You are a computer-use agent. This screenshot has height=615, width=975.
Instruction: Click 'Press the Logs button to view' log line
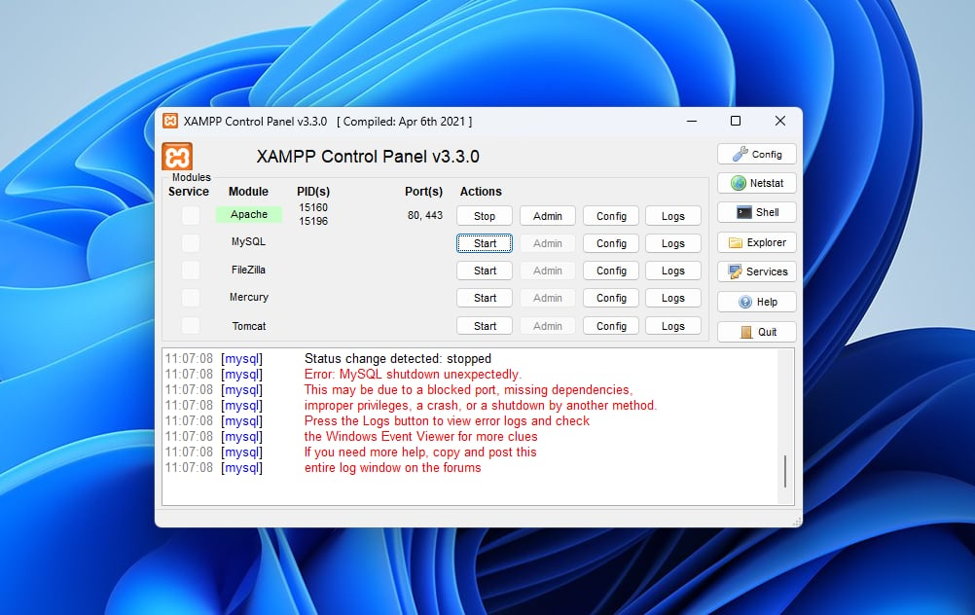click(x=447, y=421)
